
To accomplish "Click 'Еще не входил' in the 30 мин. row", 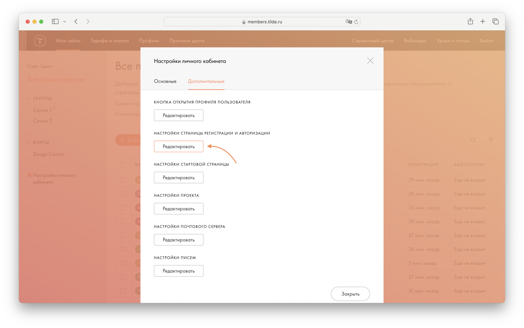I will click(470, 208).
